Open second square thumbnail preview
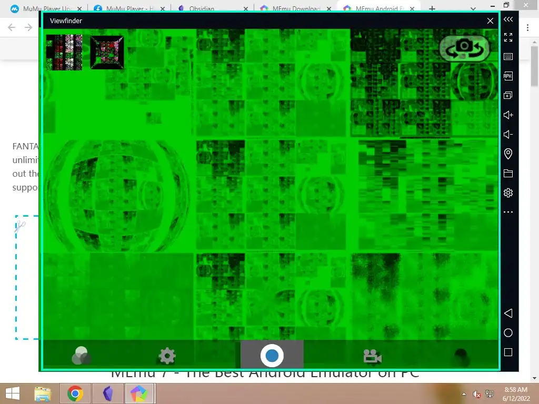The width and height of the screenshot is (539, 404). 107,53
